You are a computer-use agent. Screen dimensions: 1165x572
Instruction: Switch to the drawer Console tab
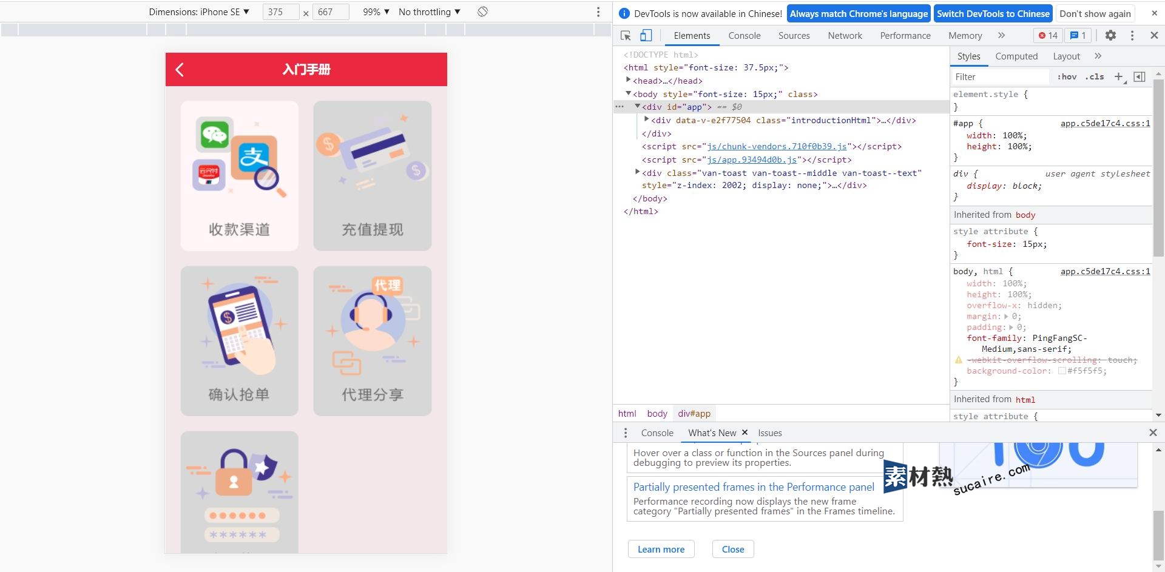coord(657,433)
